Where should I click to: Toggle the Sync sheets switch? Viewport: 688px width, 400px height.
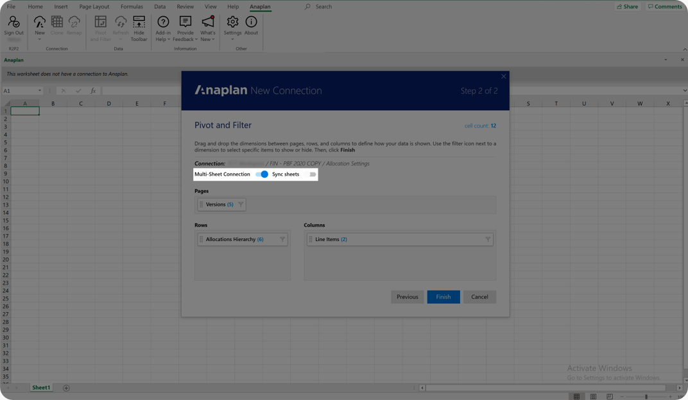[311, 174]
